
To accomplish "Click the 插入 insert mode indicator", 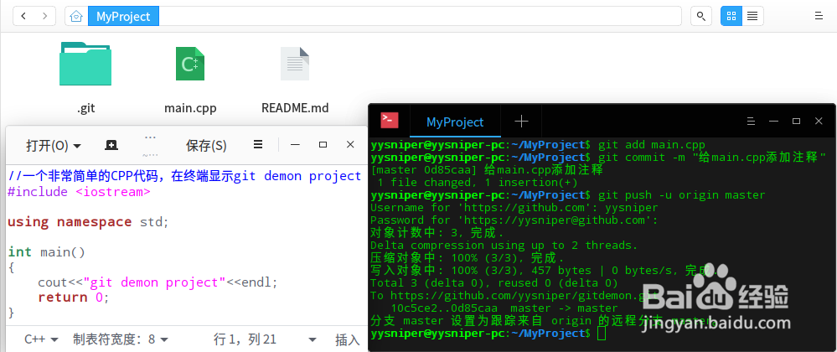I will point(348,339).
